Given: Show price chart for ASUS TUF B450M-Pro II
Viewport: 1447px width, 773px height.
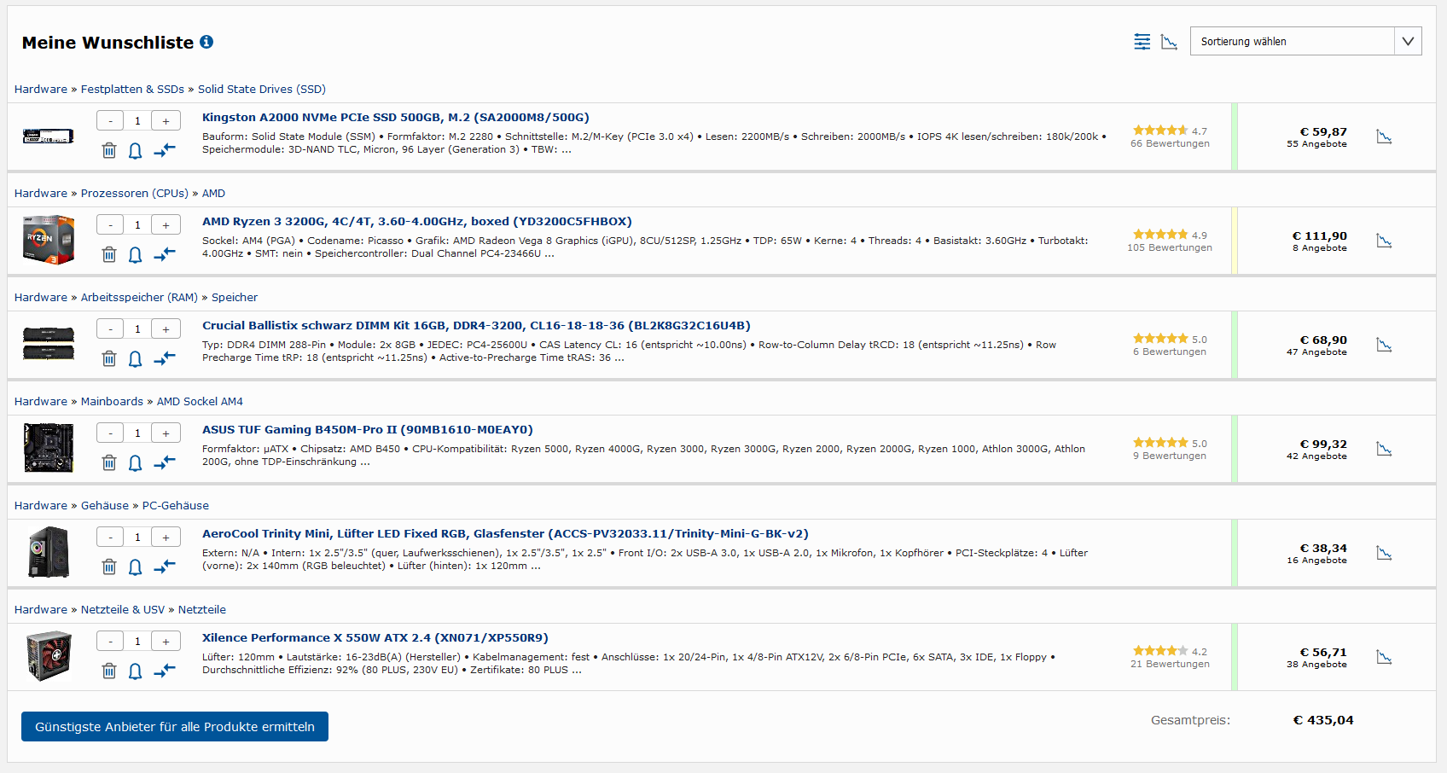Looking at the screenshot, I should [x=1384, y=449].
